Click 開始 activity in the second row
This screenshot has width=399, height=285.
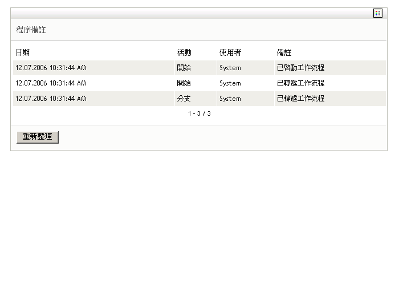click(x=184, y=83)
